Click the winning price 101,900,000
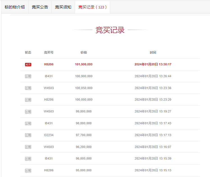Image resolution: width=210 pixels, height=177 pixels. pos(84,64)
